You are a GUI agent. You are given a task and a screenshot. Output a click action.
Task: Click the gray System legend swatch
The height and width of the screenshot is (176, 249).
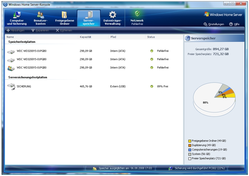tap(190, 154)
